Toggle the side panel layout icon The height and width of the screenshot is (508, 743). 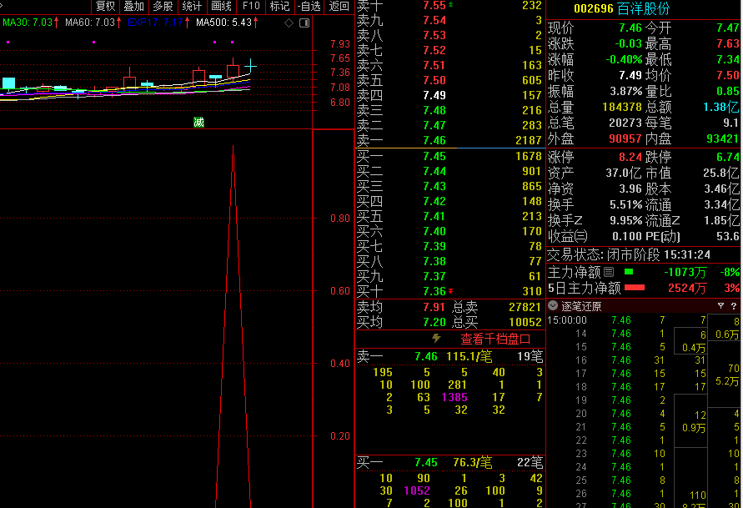pyautogui.click(x=303, y=23)
